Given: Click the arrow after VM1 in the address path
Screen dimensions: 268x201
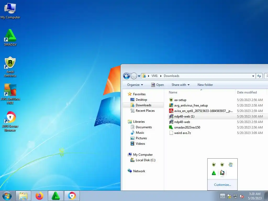Looking at the screenshot, I should pos(161,76).
